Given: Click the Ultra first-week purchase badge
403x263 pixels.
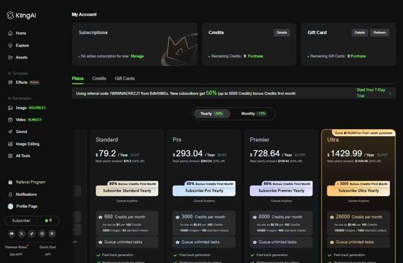Looking at the screenshot, I should 363,133.
